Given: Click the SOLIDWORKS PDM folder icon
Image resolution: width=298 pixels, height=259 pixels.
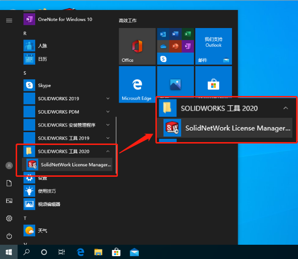Looking at the screenshot, I should (x=29, y=112).
